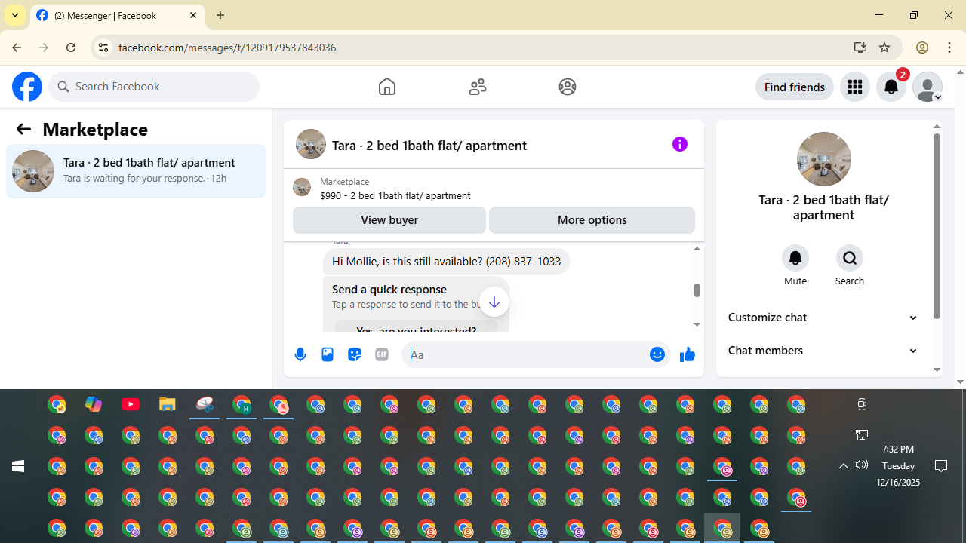966x543 pixels.
Task: Click the More options button
Action: point(592,220)
